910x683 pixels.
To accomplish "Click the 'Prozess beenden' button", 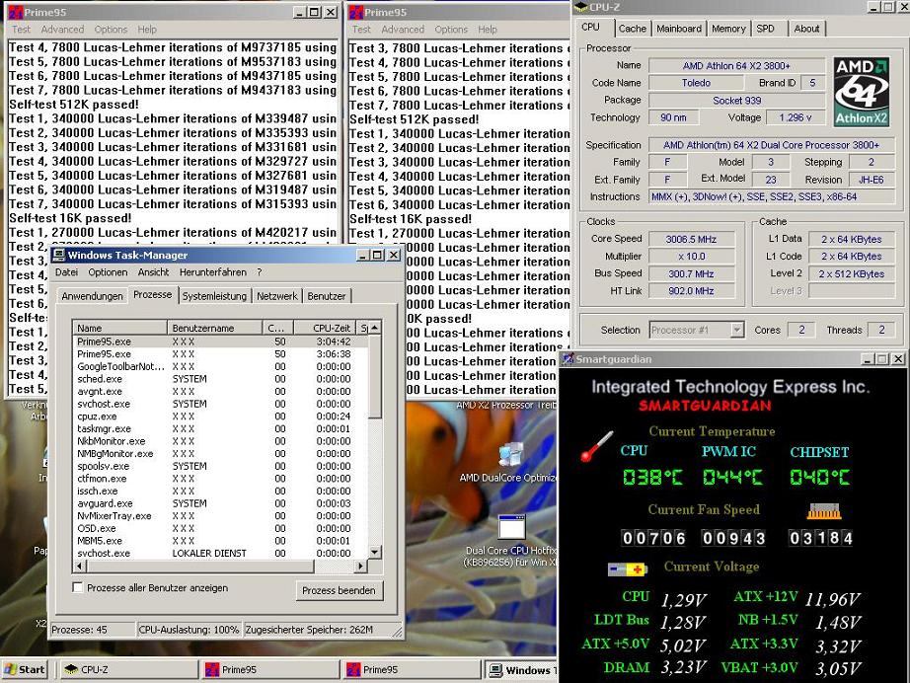I will [339, 591].
